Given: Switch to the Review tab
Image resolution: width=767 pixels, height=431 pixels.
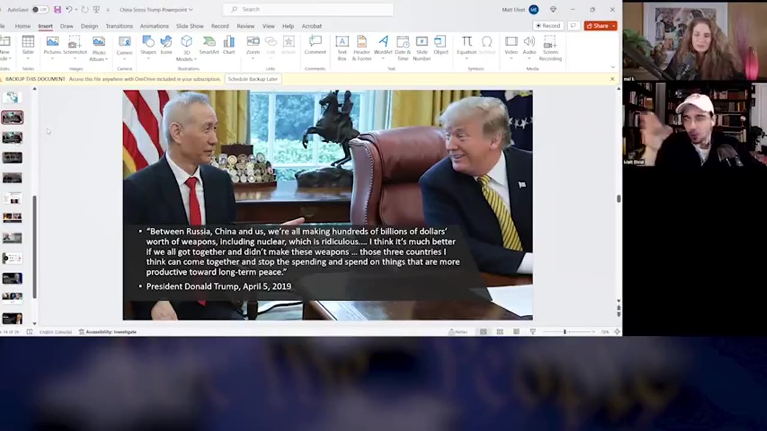Looking at the screenshot, I should 246,26.
